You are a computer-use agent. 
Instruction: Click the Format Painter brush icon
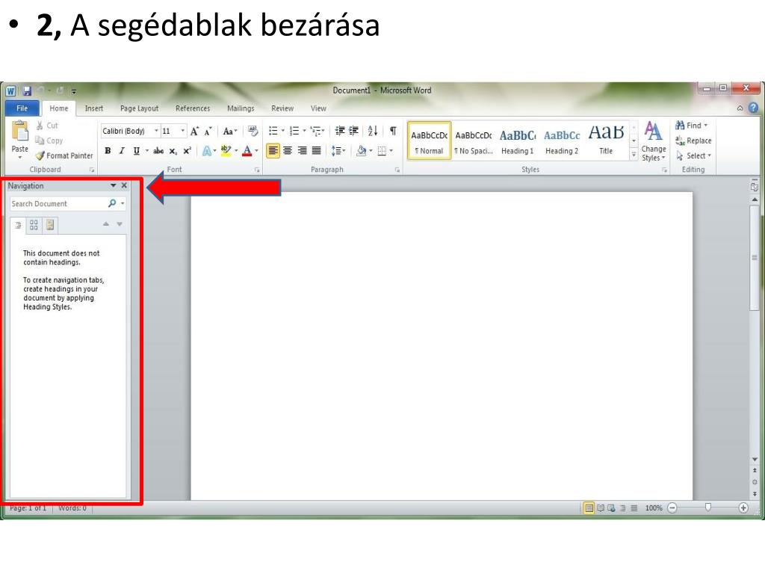click(x=40, y=155)
